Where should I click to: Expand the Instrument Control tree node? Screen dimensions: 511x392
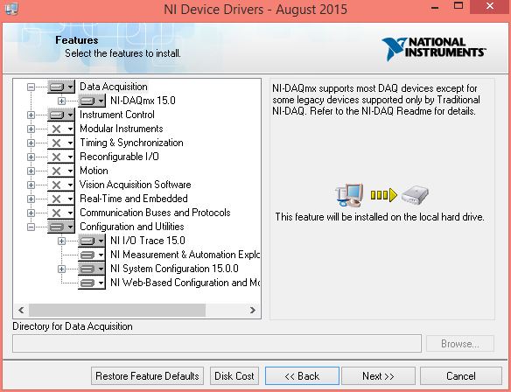point(31,115)
